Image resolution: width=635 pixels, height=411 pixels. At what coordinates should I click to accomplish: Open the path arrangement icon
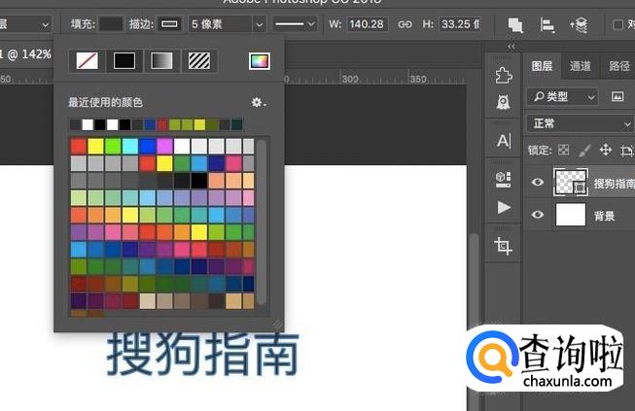pos(580,25)
